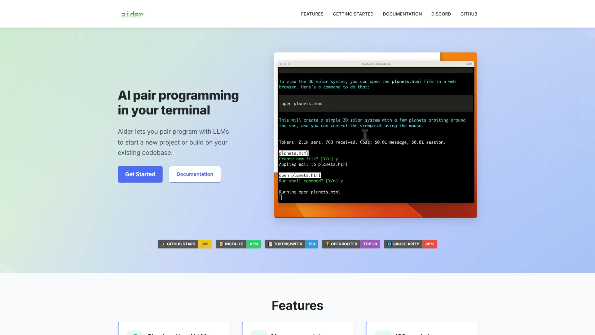Open the 39K GitHub stars value
This screenshot has width=595, height=335.
(205, 244)
